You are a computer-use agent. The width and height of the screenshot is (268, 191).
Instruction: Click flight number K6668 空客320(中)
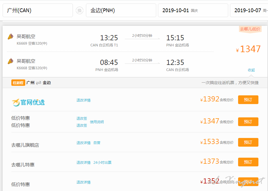tap(32, 68)
